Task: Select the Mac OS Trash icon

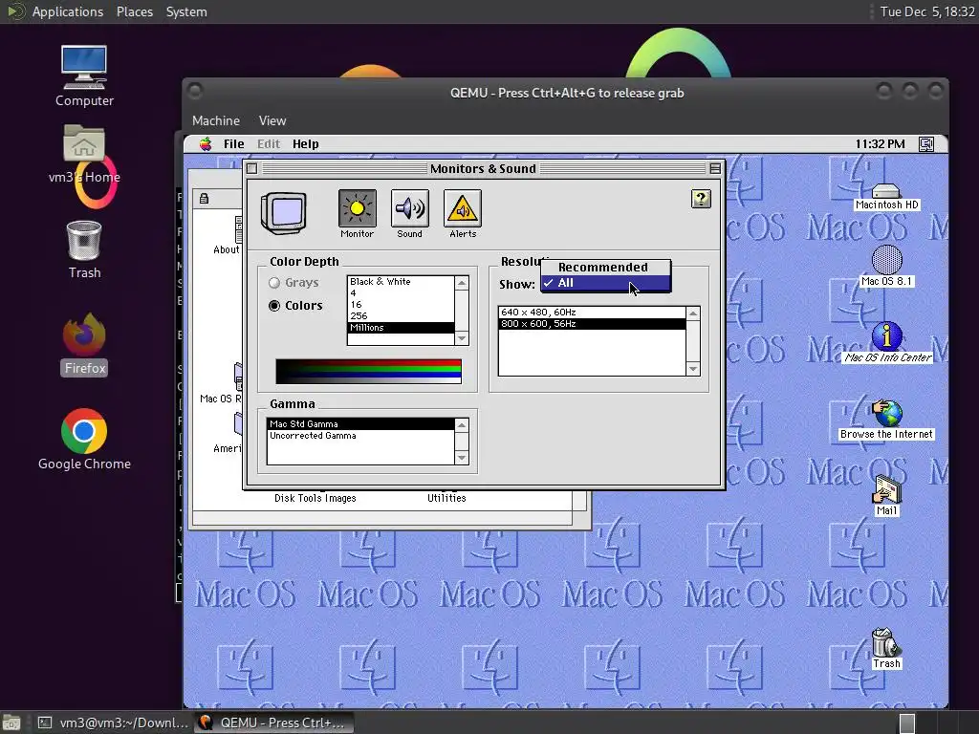Action: [886, 649]
